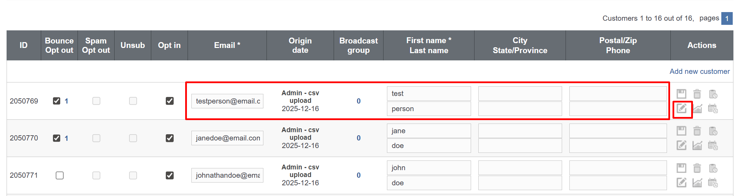Screen dimensions: 740x196
Task: Check Bounce Opt out for customer 2050771
Action: (60, 175)
